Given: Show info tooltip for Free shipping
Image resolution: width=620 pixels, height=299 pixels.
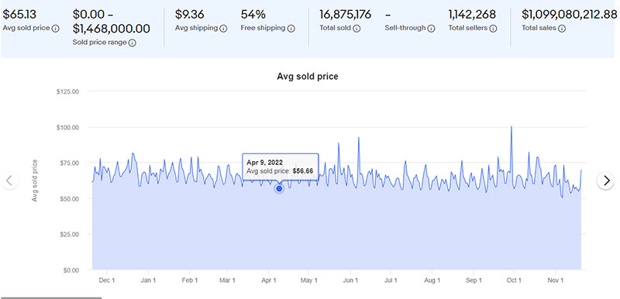Looking at the screenshot, I should tap(291, 29).
